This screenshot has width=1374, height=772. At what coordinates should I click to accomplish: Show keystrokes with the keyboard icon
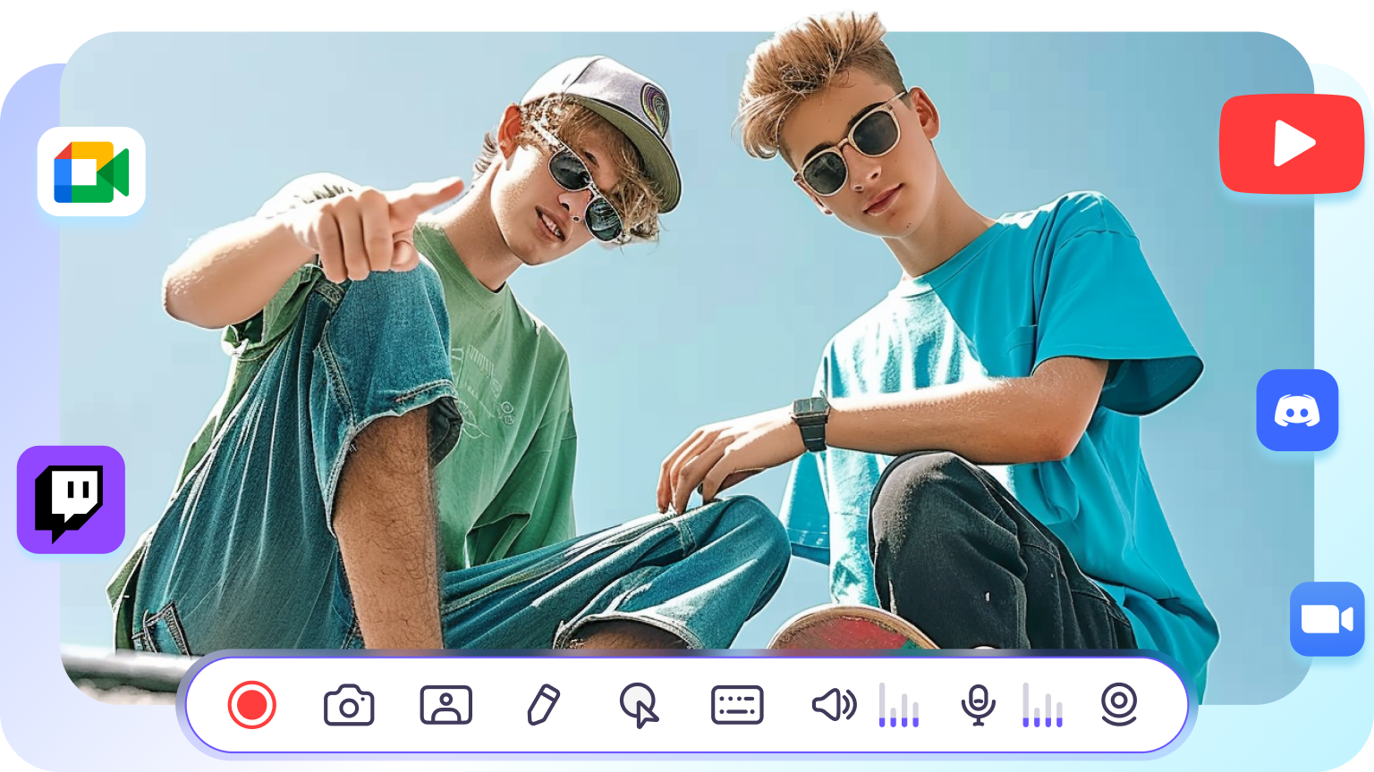pyautogui.click(x=737, y=705)
